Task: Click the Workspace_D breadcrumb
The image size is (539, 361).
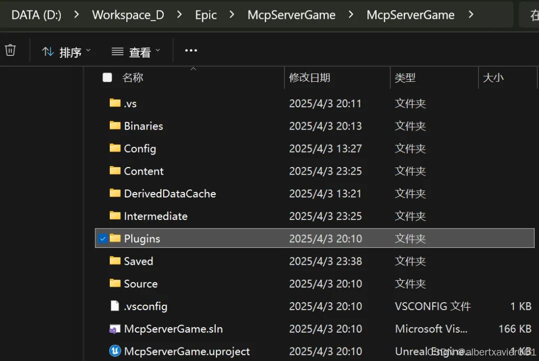Action: click(x=128, y=15)
